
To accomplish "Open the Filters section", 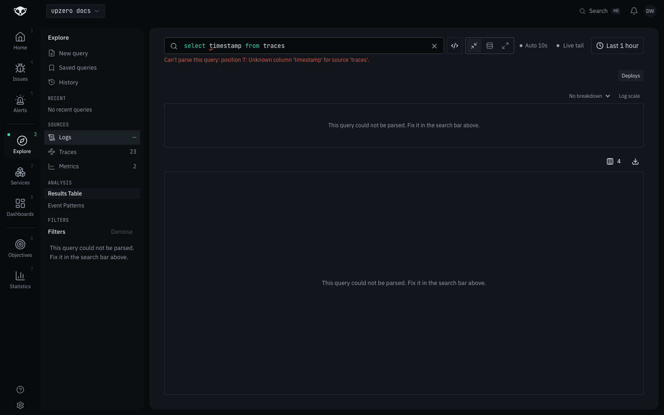I will tap(57, 232).
